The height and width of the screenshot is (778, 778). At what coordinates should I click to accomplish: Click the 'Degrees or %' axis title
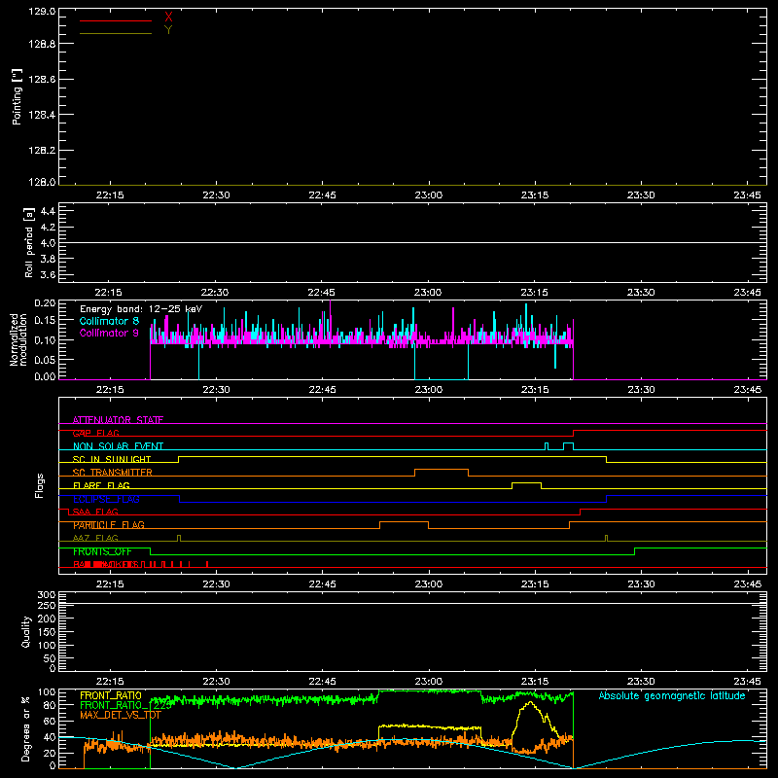tap(26, 728)
